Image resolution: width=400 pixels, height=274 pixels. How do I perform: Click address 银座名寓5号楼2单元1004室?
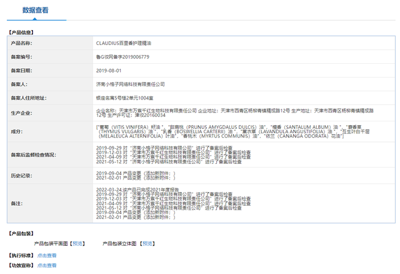pos(124,98)
